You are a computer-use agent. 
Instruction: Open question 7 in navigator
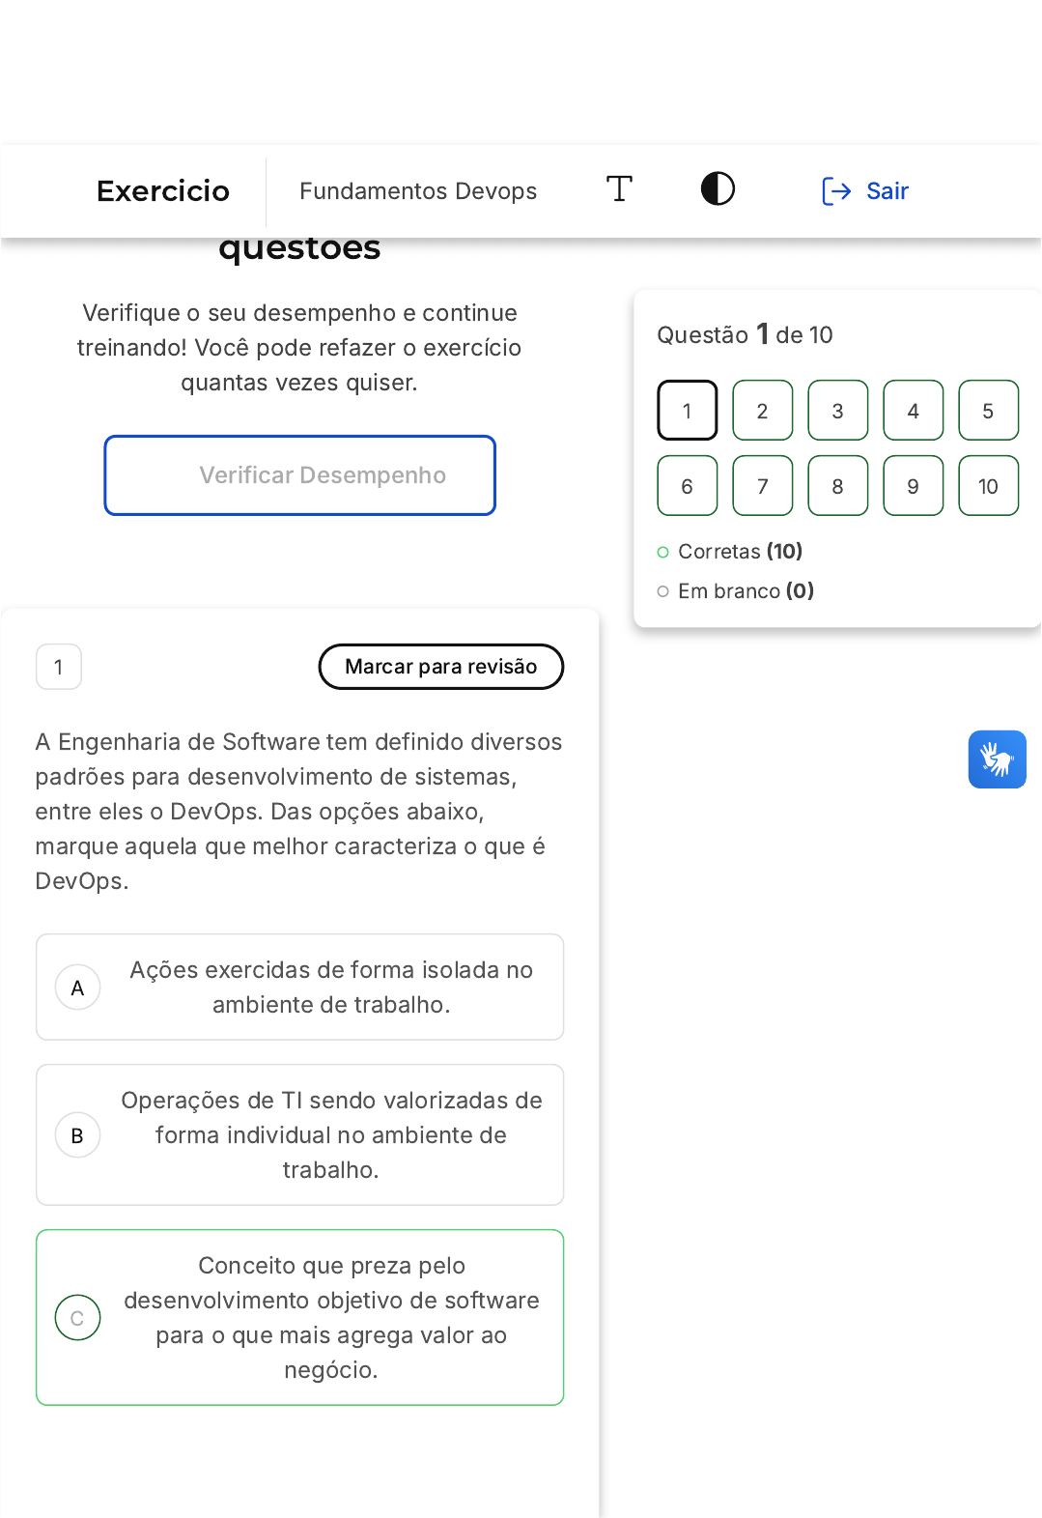(x=762, y=486)
